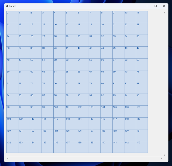Click grid cell 120
Image resolution: width=172 pixels, height=166 pixels.
[12, 135]
